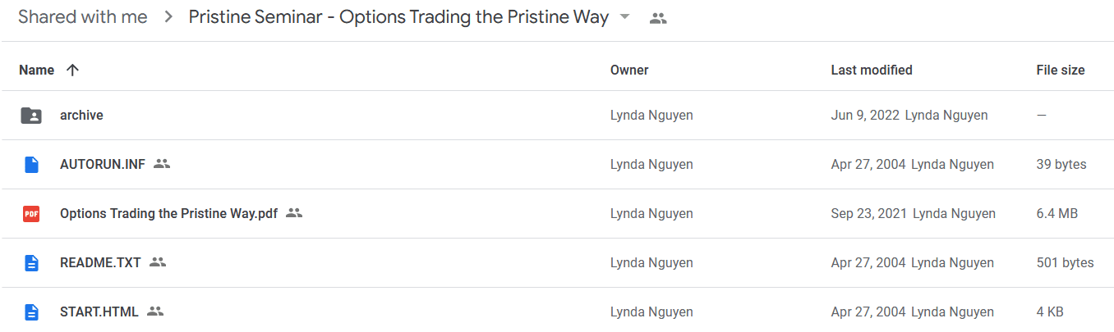Open Pristine Seminar folder breadcrumb menu
Screen dimensions: 1114x332
coord(398,17)
